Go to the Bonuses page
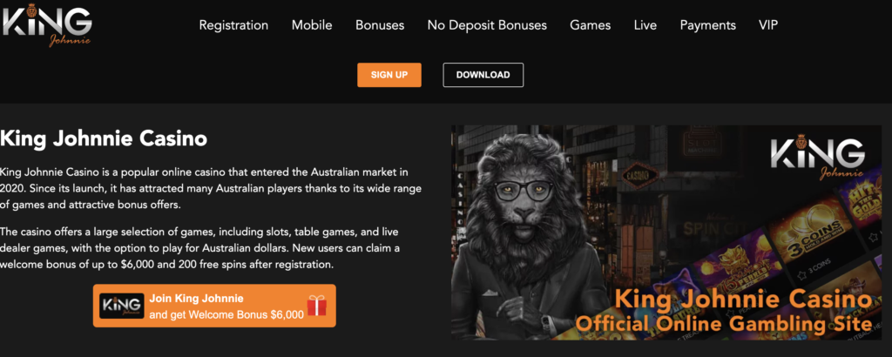 coord(380,25)
